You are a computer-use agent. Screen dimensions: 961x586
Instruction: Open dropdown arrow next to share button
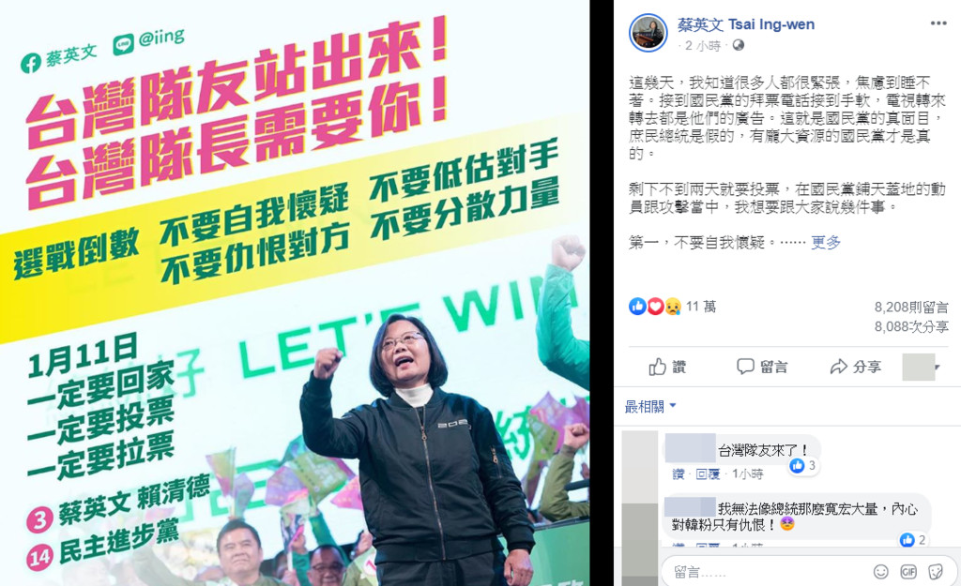[938, 368]
